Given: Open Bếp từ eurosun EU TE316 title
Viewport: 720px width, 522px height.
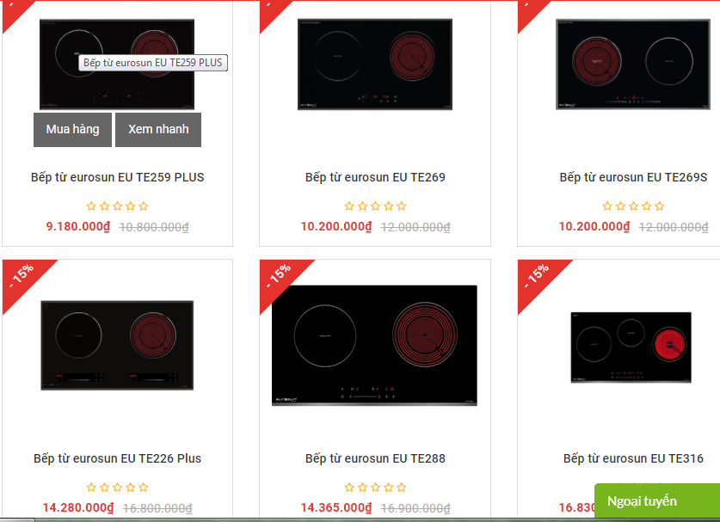Looking at the screenshot, I should click(633, 458).
